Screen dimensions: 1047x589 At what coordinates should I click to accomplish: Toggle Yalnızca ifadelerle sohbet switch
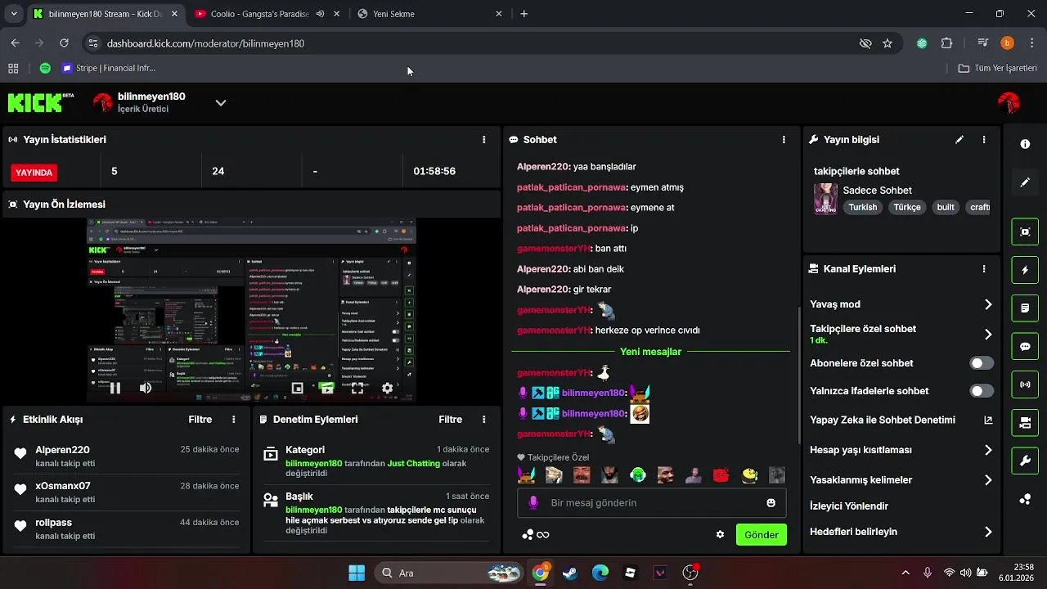[x=982, y=391]
